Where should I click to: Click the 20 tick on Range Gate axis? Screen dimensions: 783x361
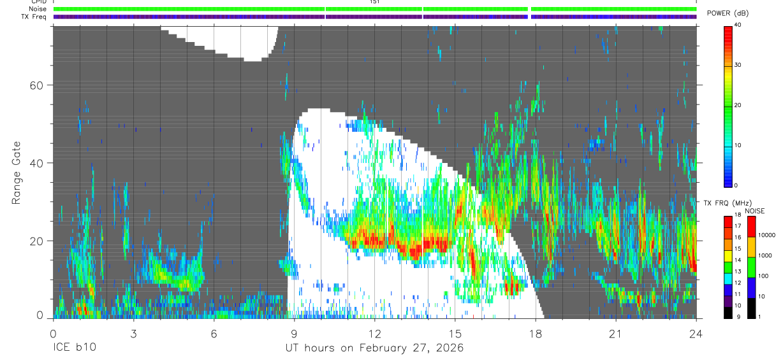(x=36, y=241)
